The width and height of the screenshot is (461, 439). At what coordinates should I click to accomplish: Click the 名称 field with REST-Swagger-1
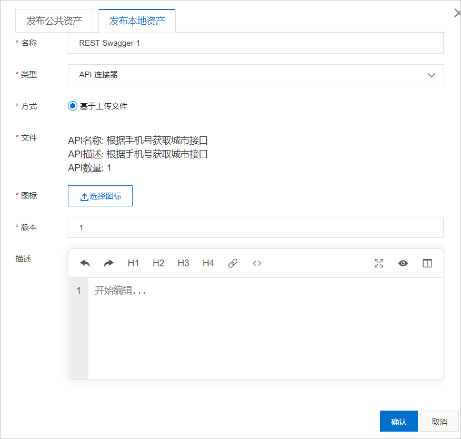coord(256,43)
